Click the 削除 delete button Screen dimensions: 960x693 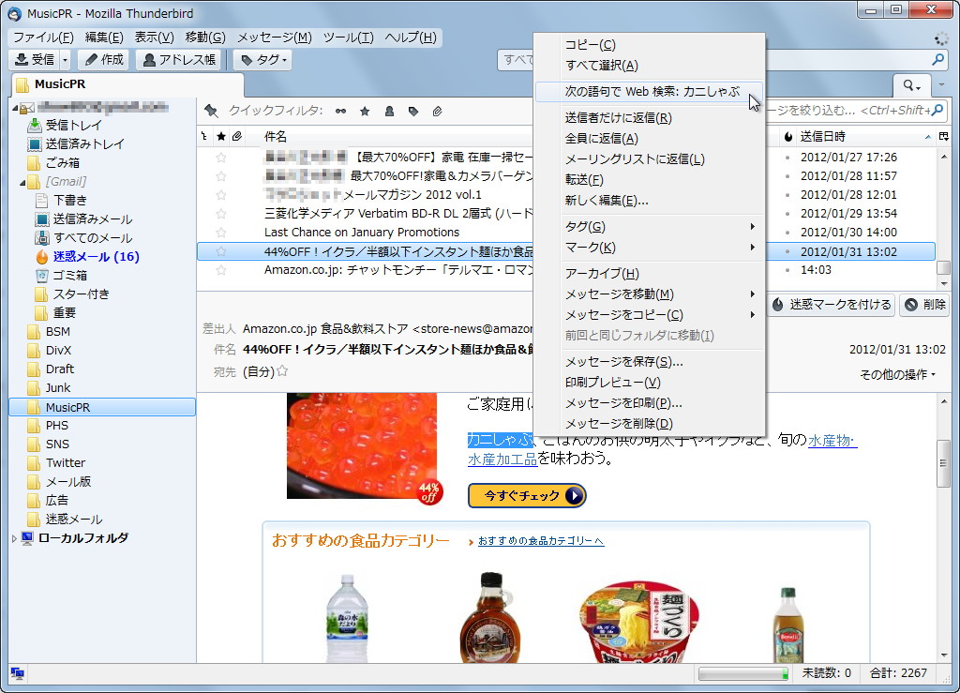925,305
